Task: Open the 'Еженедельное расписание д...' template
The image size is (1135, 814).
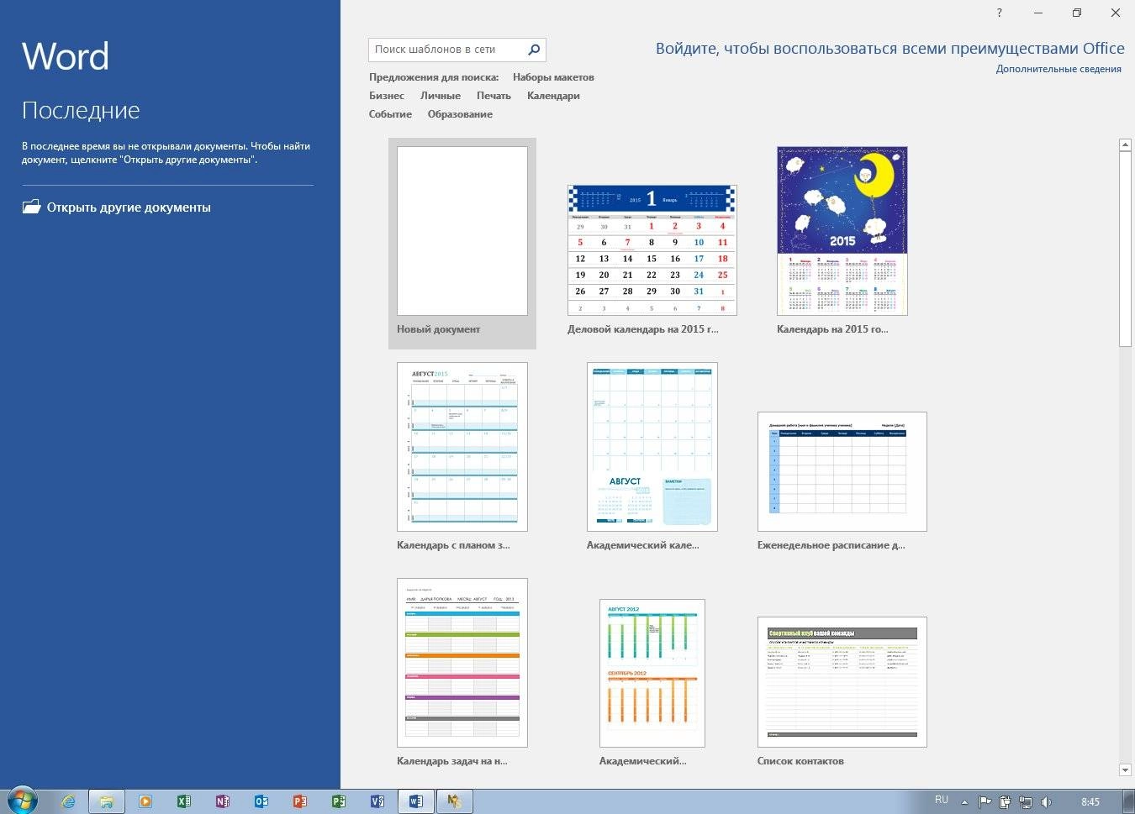Action: [842, 471]
